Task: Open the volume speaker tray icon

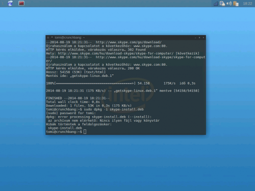Action: point(229,4)
